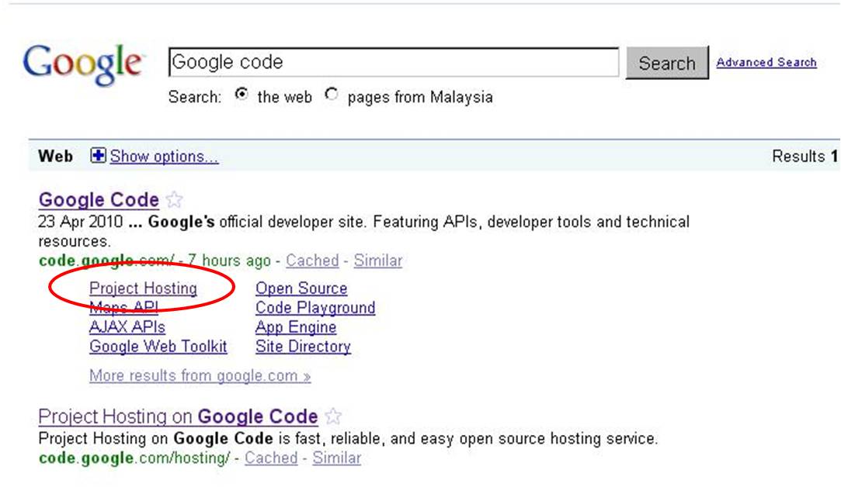This screenshot has height=487, width=841.
Task: Open the App Engine sitelink
Action: pos(296,326)
